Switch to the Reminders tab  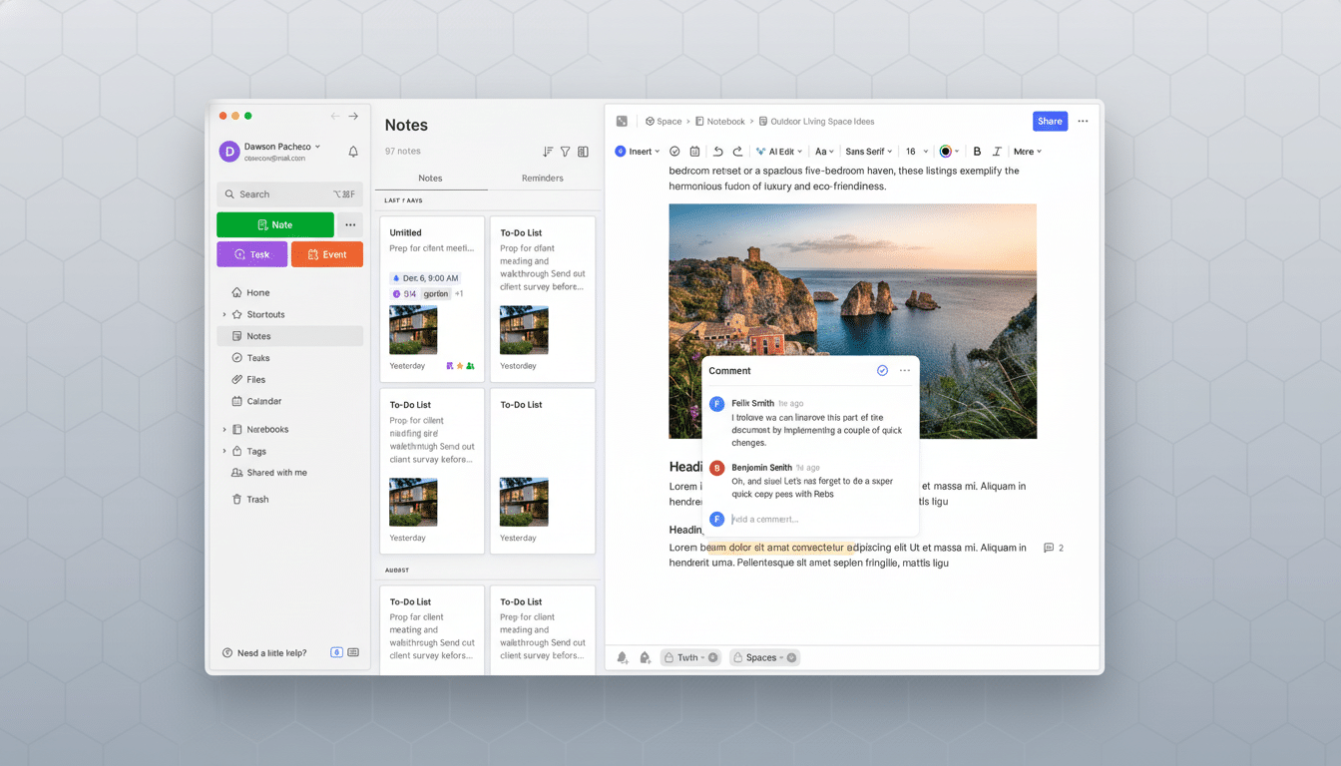tap(542, 178)
